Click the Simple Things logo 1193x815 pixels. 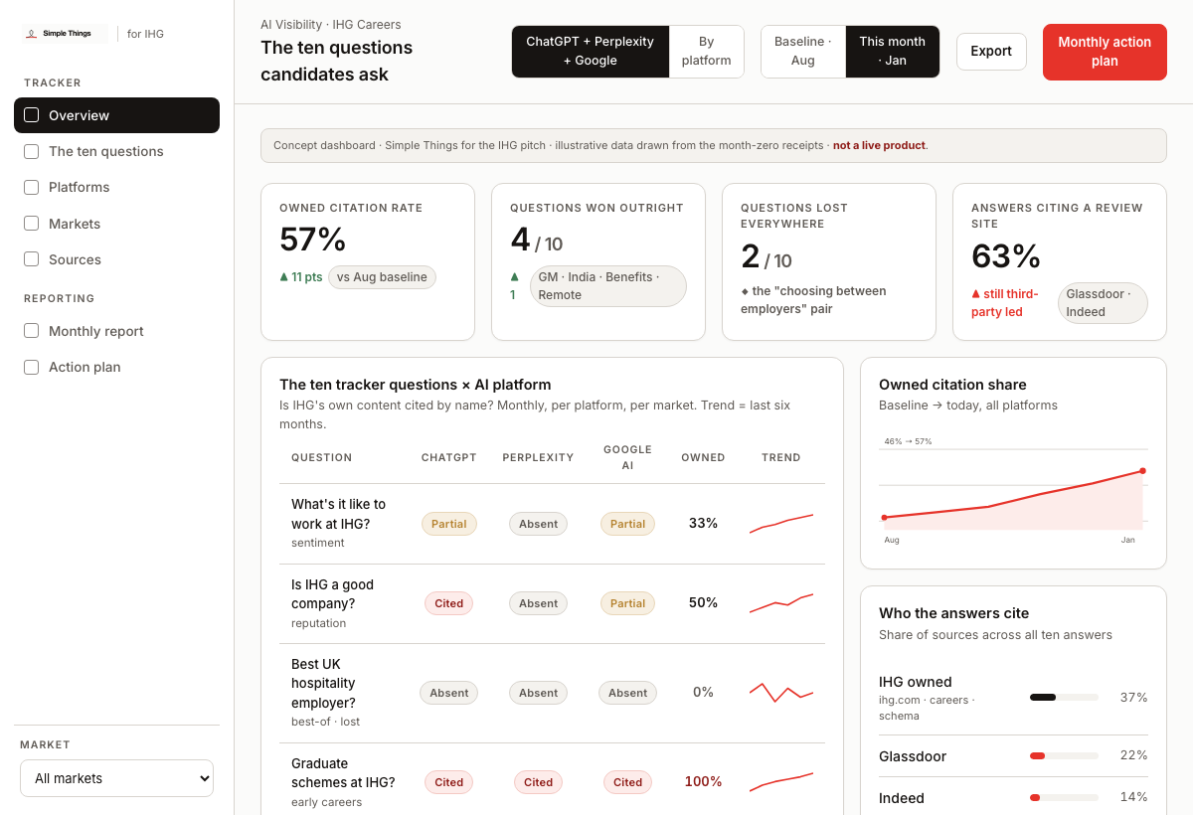[x=65, y=34]
